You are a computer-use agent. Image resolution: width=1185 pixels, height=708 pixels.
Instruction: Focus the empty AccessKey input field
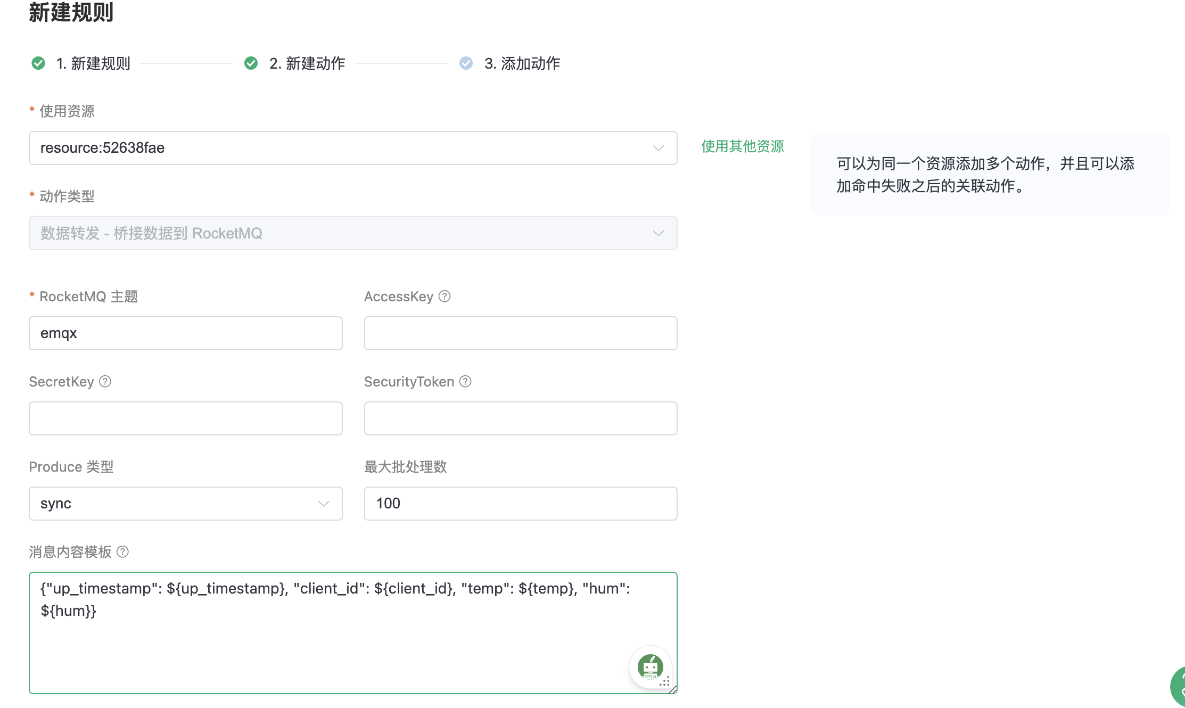520,333
